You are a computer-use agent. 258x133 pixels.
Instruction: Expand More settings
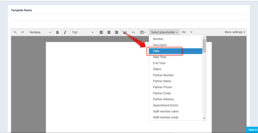click(235, 32)
